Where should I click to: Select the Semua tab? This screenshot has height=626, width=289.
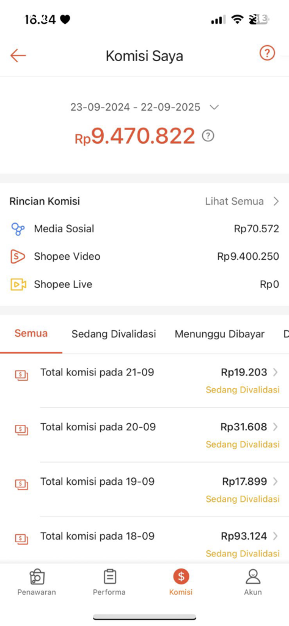(x=31, y=333)
